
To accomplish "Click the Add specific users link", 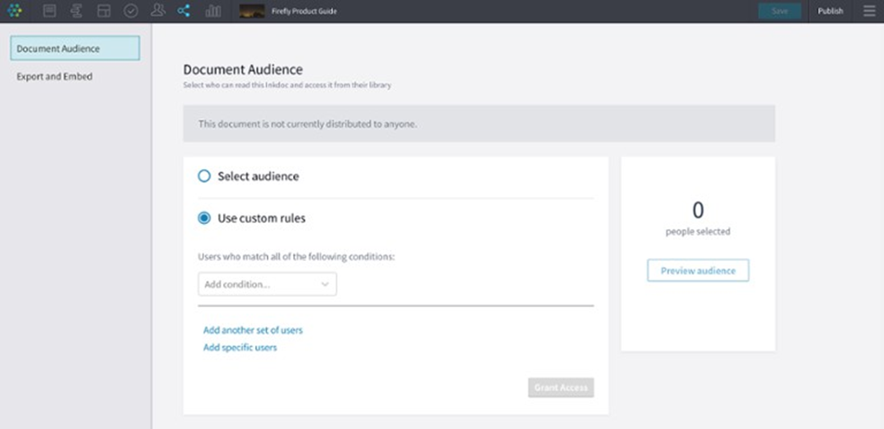I will coord(240,347).
